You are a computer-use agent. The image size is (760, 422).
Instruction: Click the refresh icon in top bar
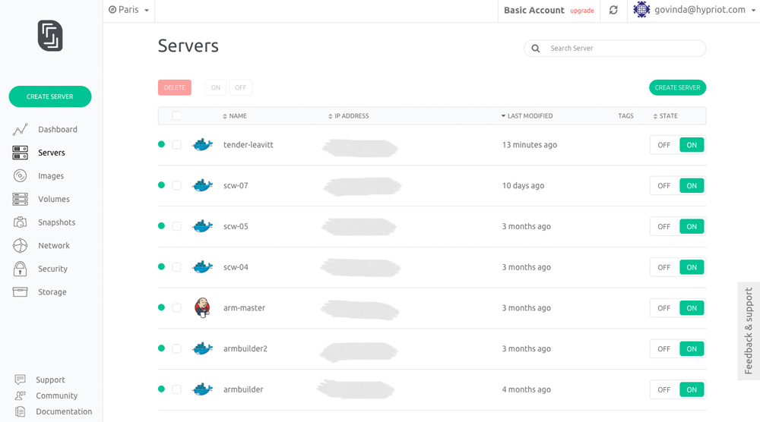tap(613, 11)
